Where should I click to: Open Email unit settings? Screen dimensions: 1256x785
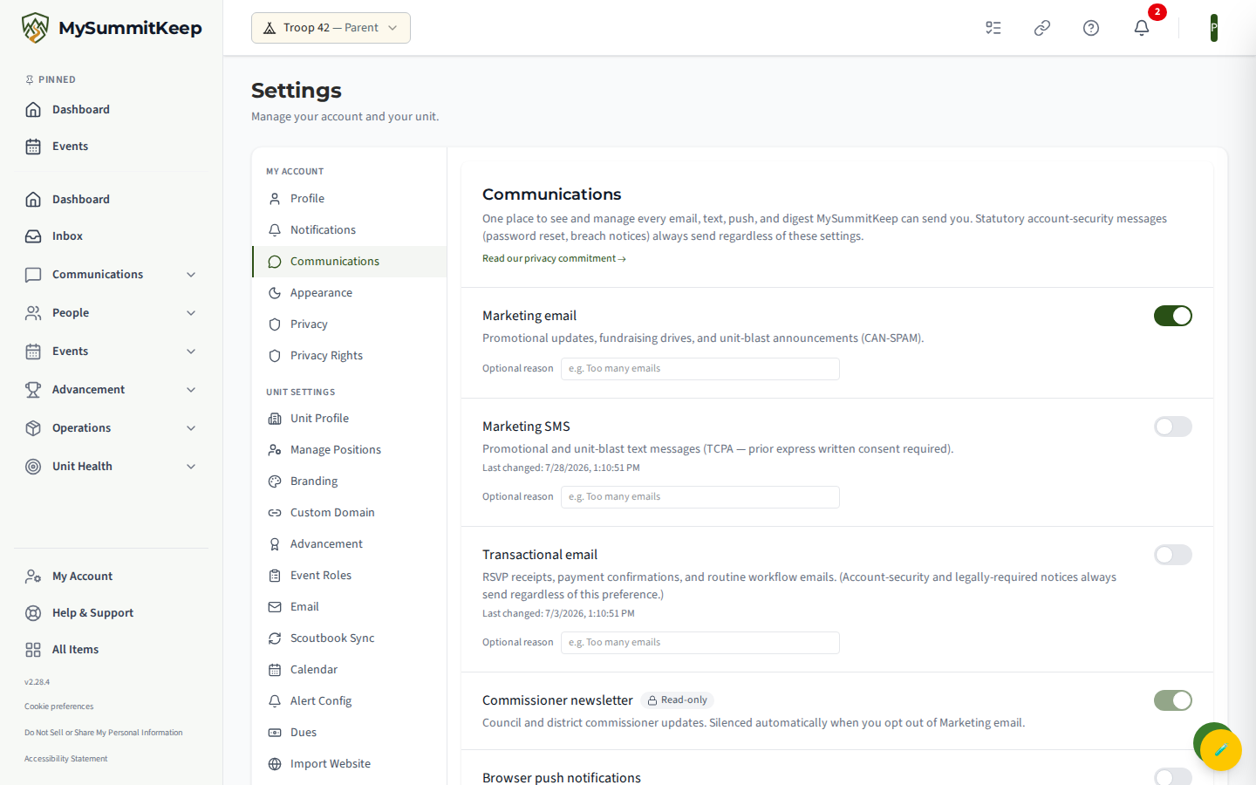350,606
